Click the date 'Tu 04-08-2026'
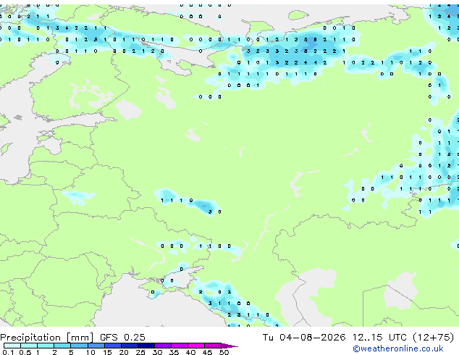 304,338
